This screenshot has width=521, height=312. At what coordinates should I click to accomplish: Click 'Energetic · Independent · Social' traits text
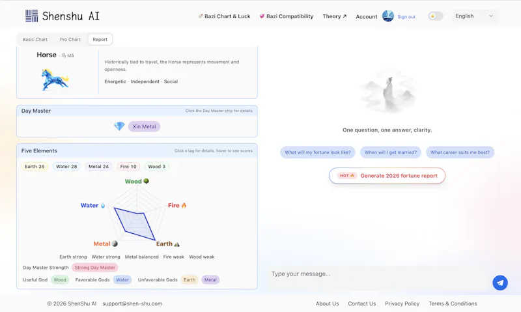click(141, 81)
